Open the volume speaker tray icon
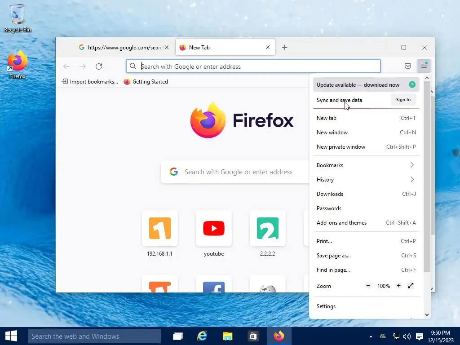This screenshot has width=460, height=345. [x=407, y=336]
